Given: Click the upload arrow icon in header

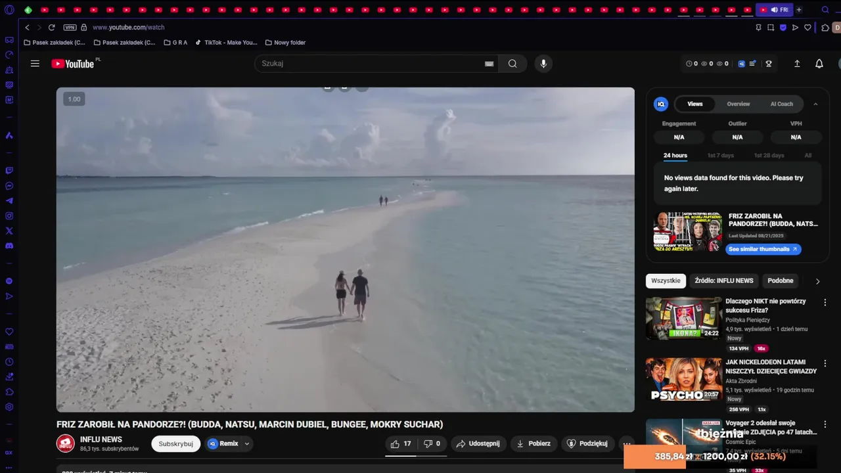Looking at the screenshot, I should tap(797, 64).
